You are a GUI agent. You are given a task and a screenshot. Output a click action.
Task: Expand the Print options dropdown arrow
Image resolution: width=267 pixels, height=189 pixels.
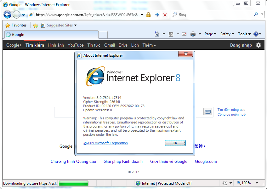200,34
